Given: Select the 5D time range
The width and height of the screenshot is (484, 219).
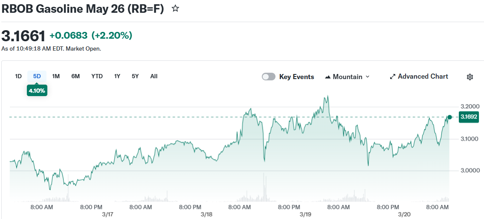Looking at the screenshot, I should pyautogui.click(x=37, y=77).
